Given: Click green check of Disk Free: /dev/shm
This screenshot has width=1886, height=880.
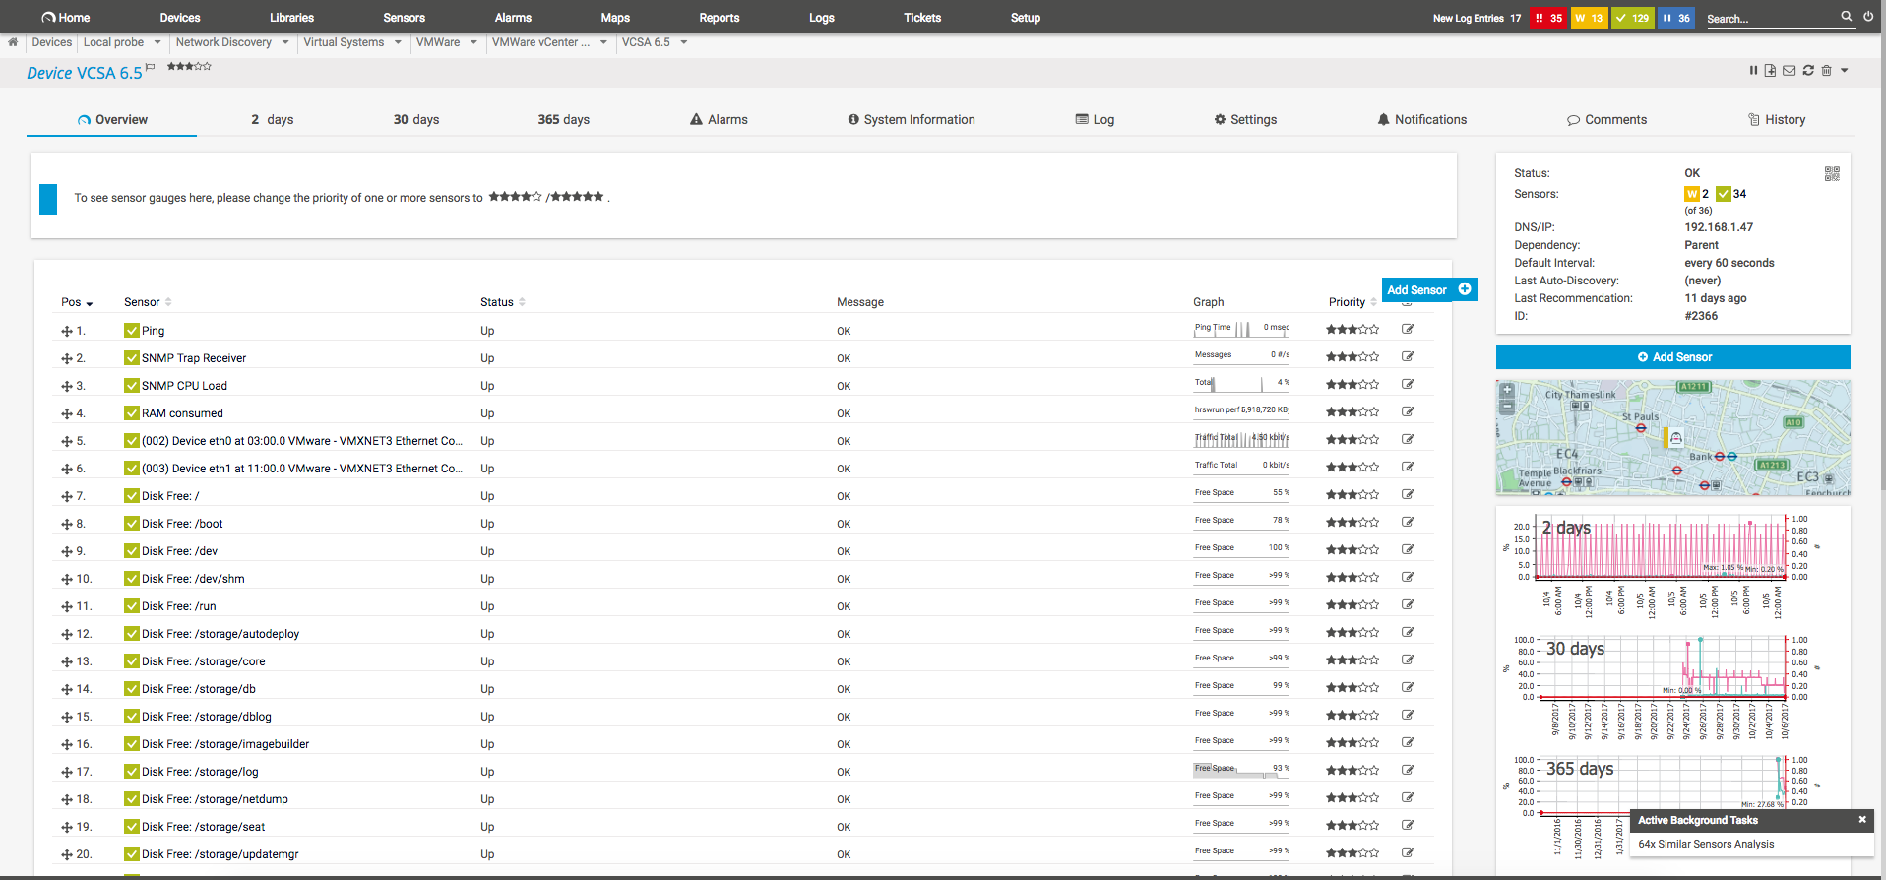Looking at the screenshot, I should [x=132, y=578].
